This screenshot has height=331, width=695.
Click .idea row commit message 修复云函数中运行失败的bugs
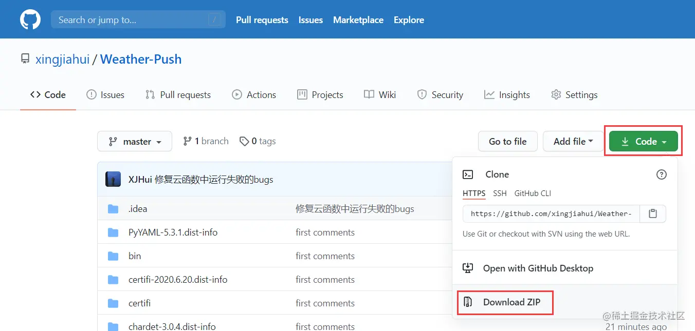(355, 209)
